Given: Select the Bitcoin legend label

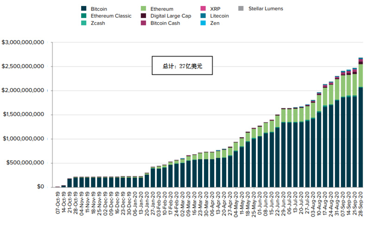Looking at the screenshot, I should (99, 9).
